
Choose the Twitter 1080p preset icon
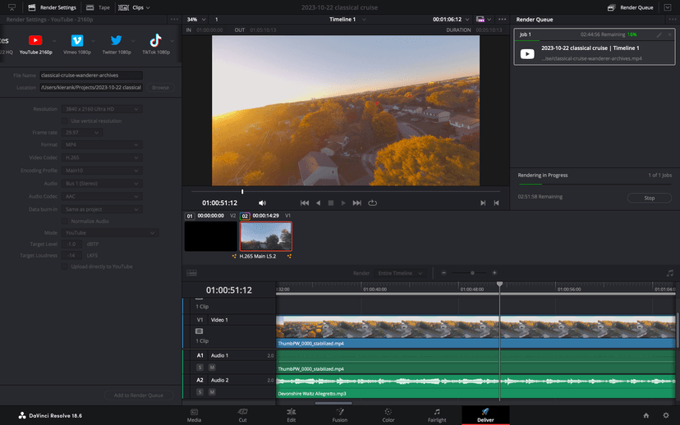point(116,41)
